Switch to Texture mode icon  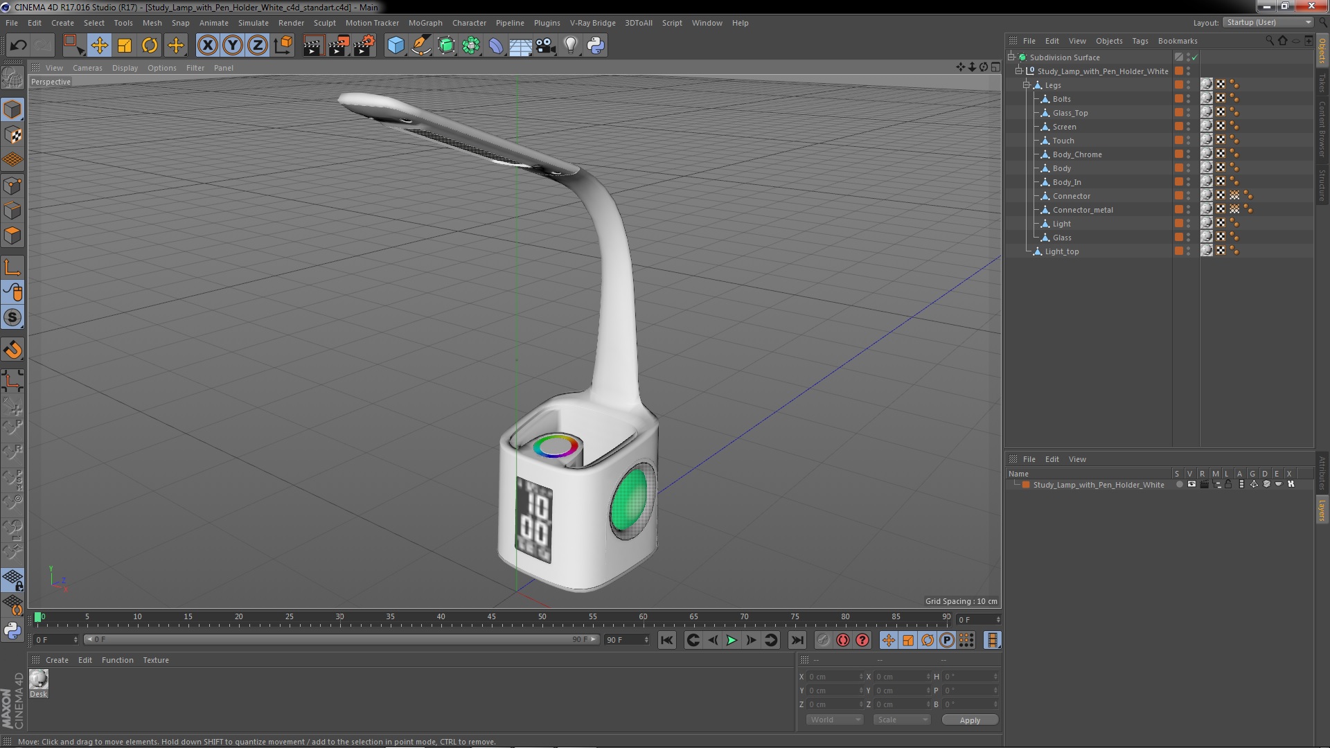(x=12, y=135)
